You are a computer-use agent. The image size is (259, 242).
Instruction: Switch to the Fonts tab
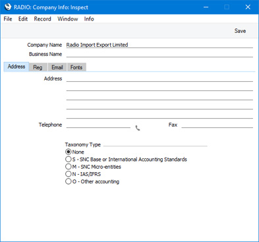coord(76,67)
